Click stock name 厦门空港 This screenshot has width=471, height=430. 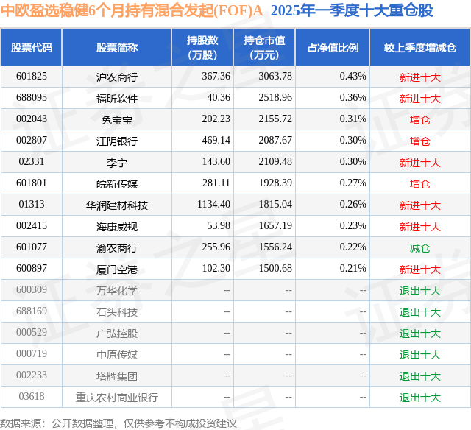[x=117, y=269]
